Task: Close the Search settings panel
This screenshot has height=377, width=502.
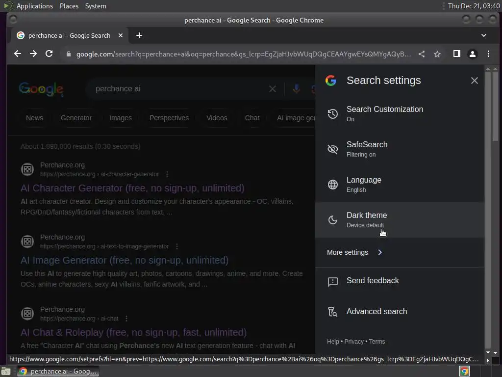Action: [475, 81]
